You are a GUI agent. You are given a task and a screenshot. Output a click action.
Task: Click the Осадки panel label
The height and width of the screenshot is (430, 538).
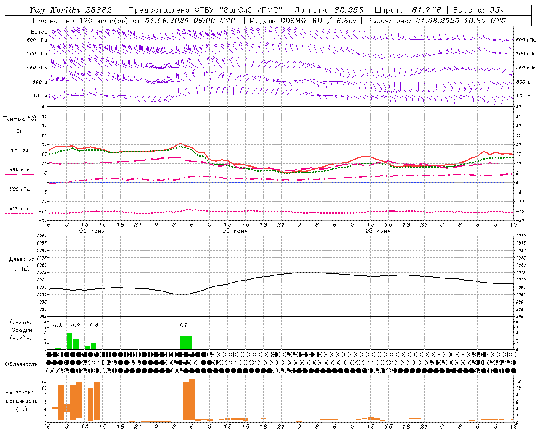pyautogui.click(x=21, y=330)
